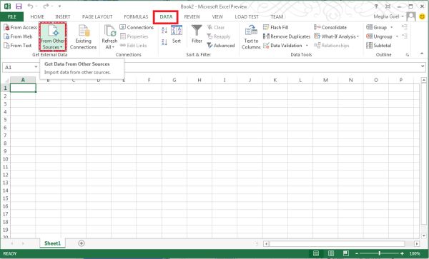Screen dimensions: 429x259
Task: Switch to Normal view in status bar
Action: [x=316, y=253]
